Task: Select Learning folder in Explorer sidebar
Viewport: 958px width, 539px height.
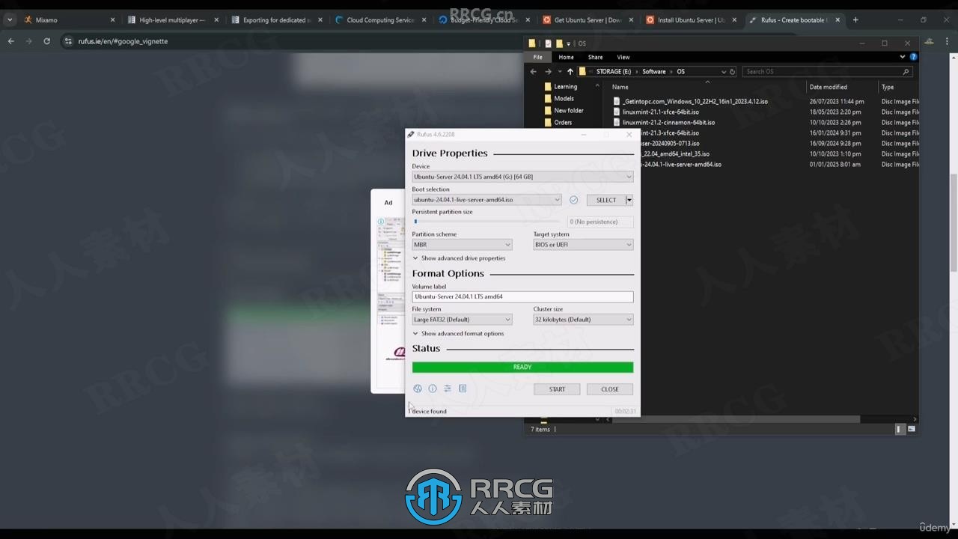Action: [565, 87]
